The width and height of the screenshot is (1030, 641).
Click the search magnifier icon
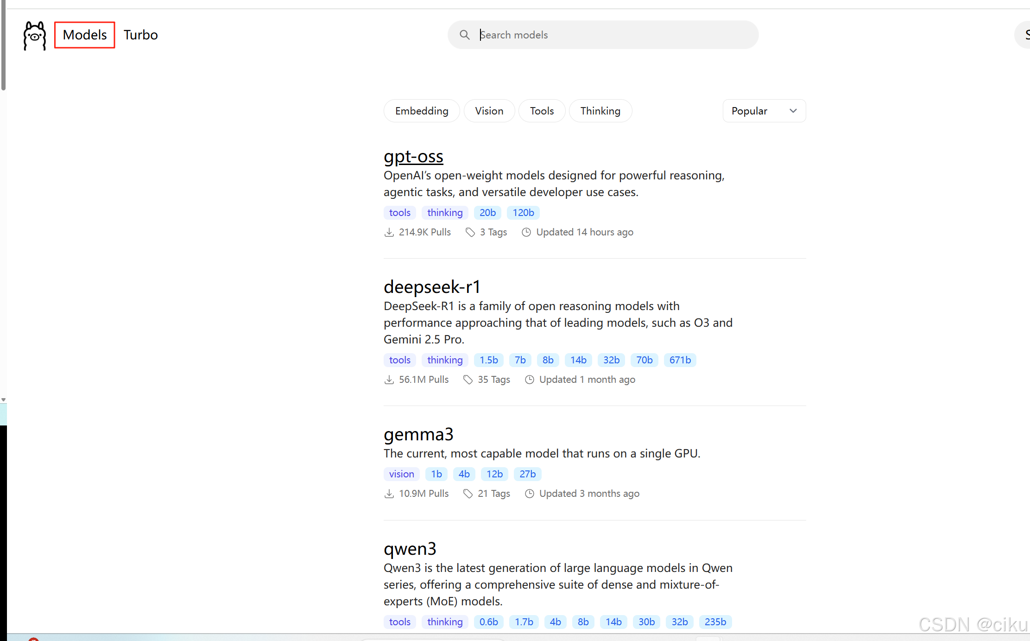pyautogui.click(x=464, y=35)
